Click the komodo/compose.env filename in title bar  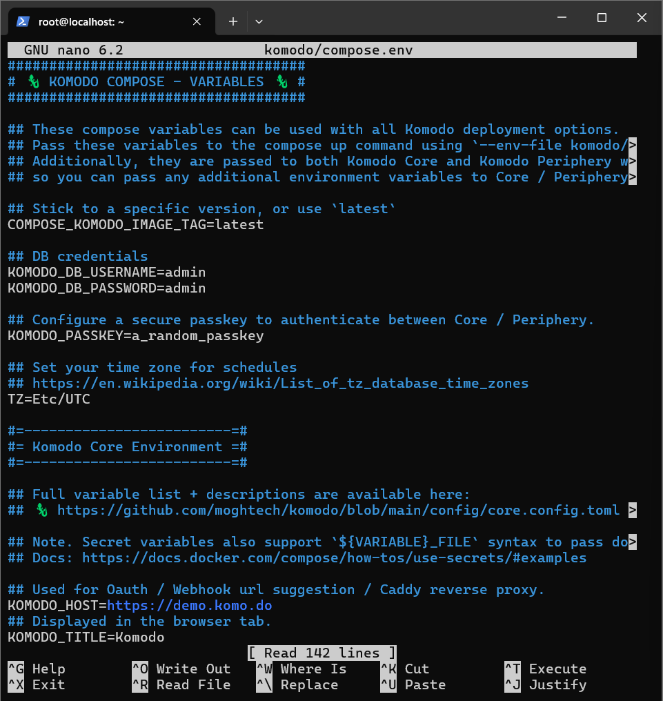[x=339, y=50]
